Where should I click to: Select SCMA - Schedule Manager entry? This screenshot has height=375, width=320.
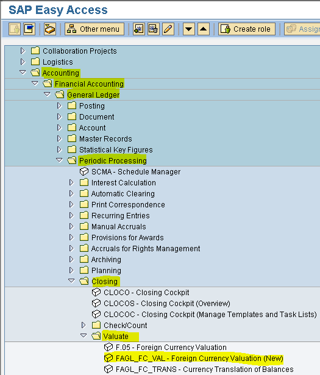pos(136,172)
